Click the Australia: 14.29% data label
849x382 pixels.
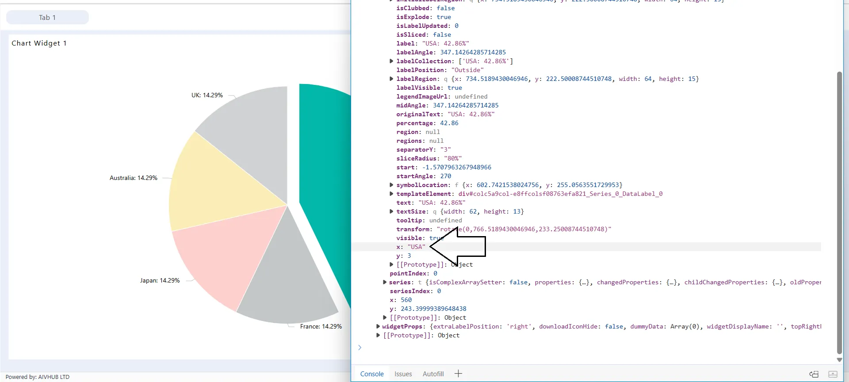coord(134,178)
